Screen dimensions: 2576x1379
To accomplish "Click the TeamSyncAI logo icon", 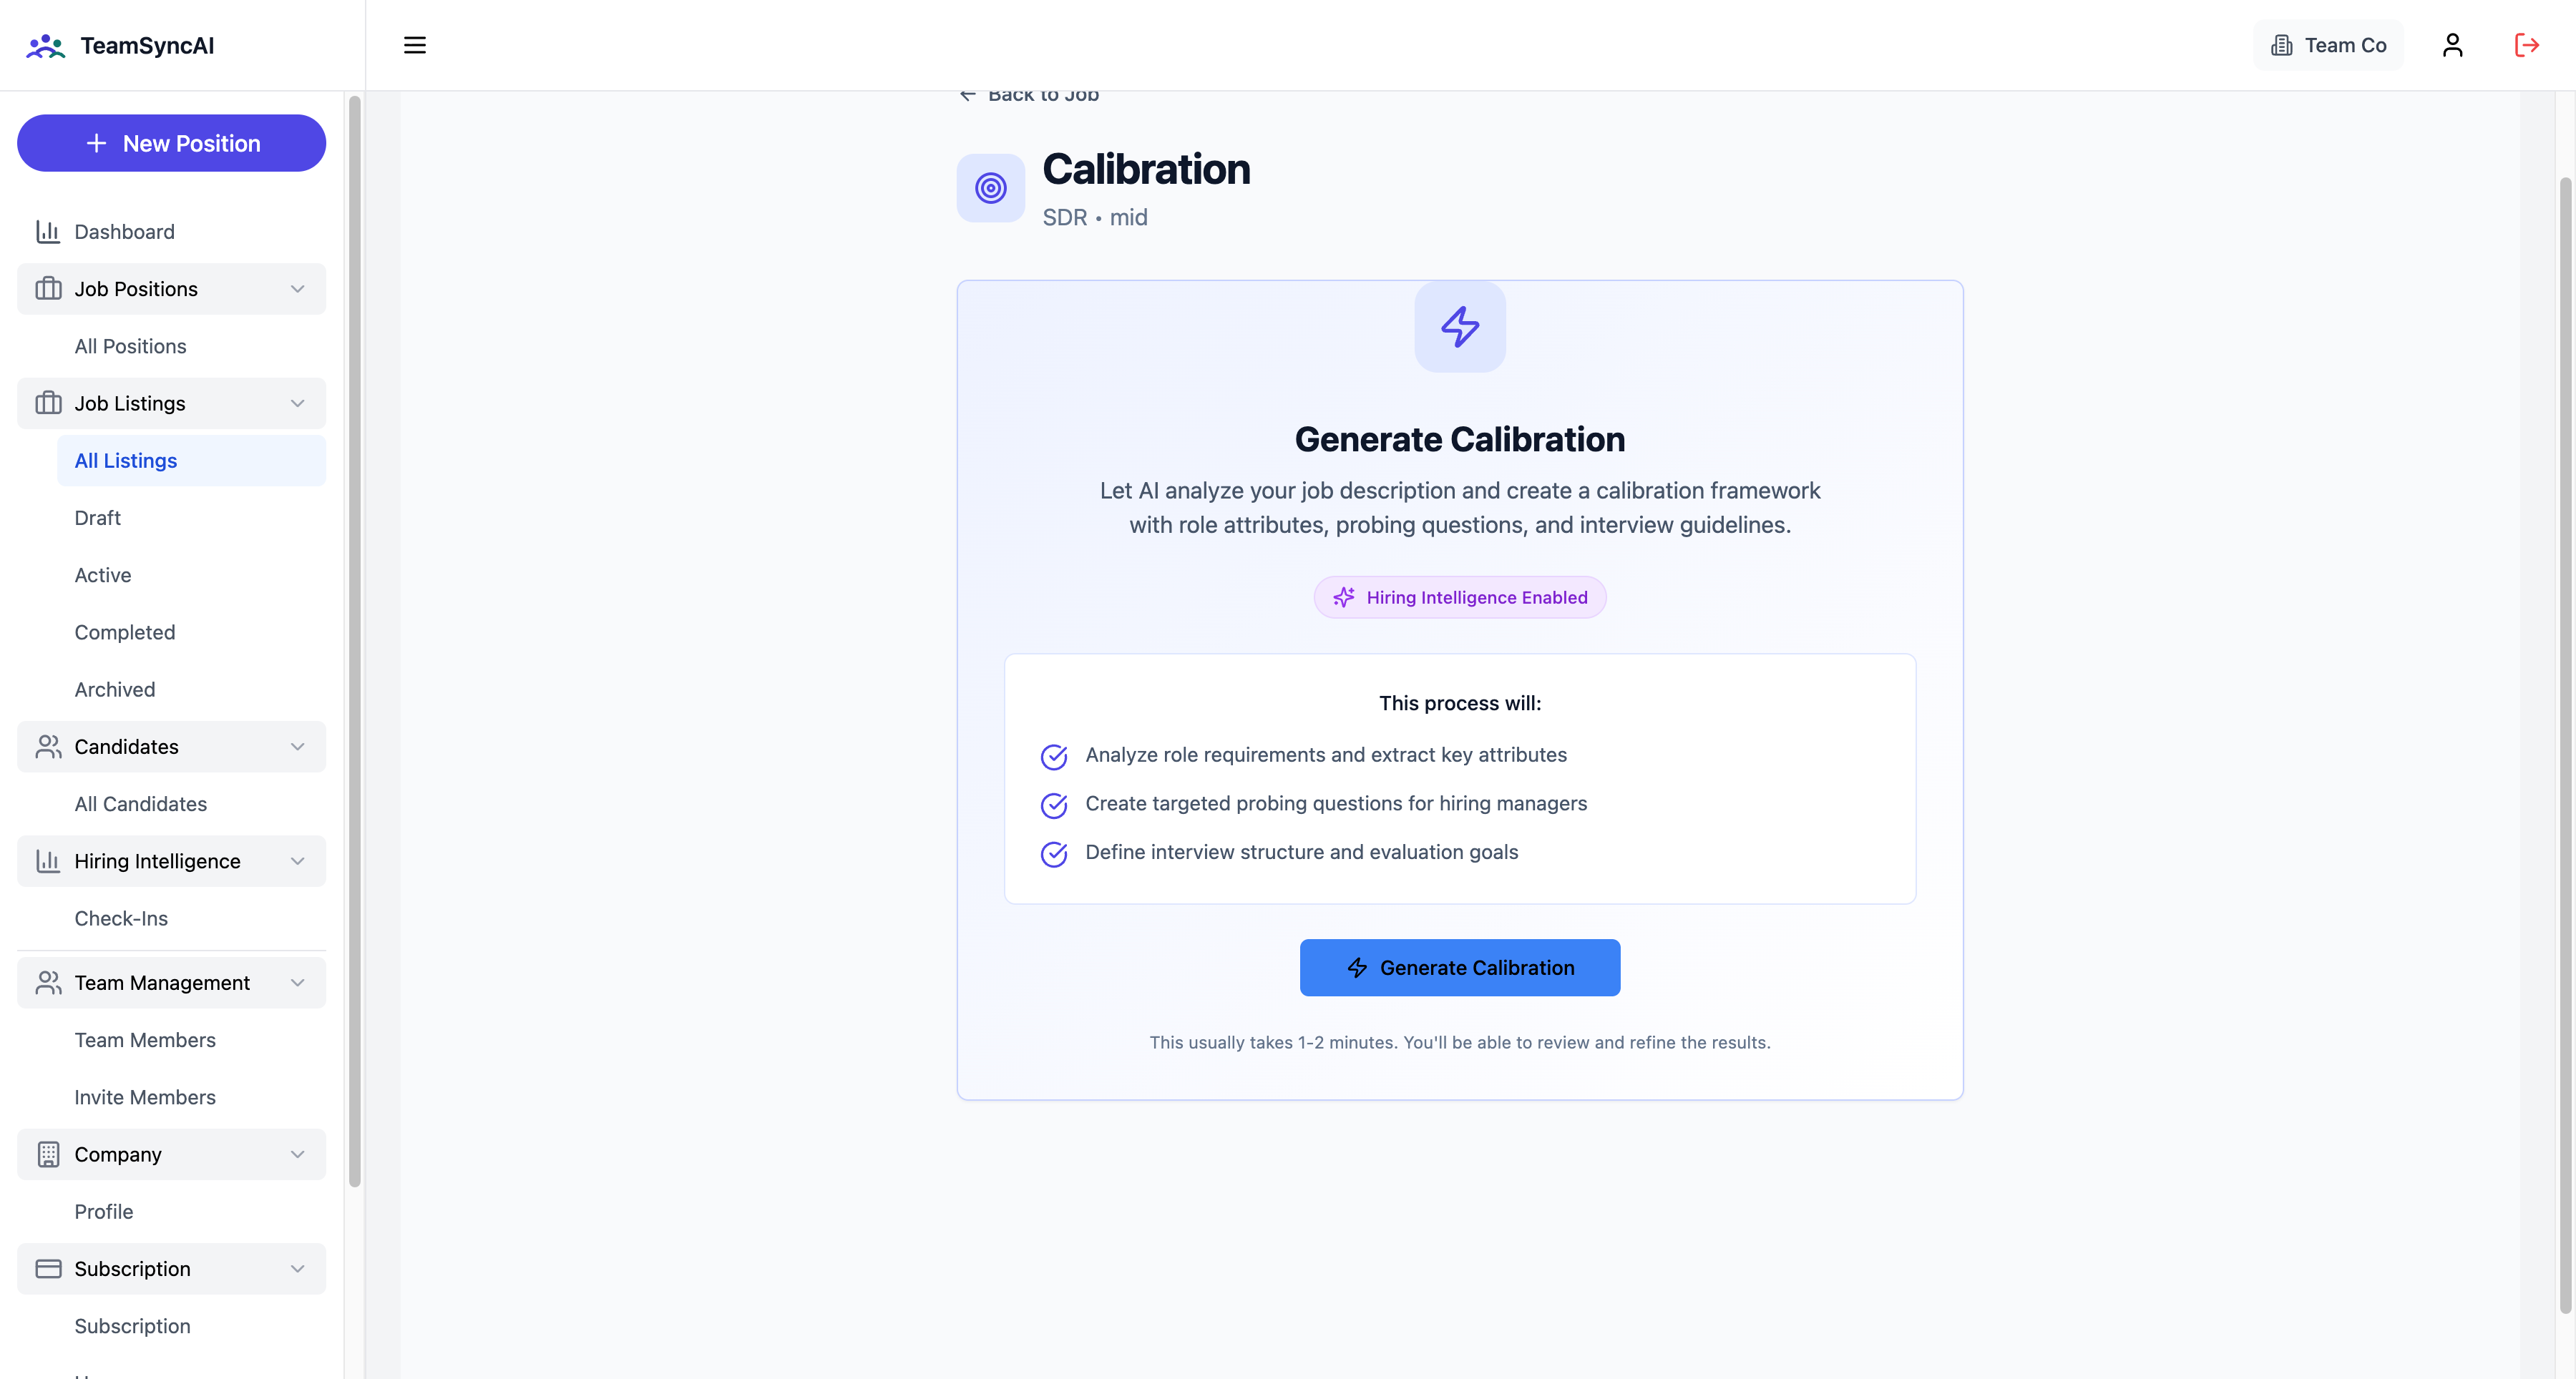I will (45, 46).
